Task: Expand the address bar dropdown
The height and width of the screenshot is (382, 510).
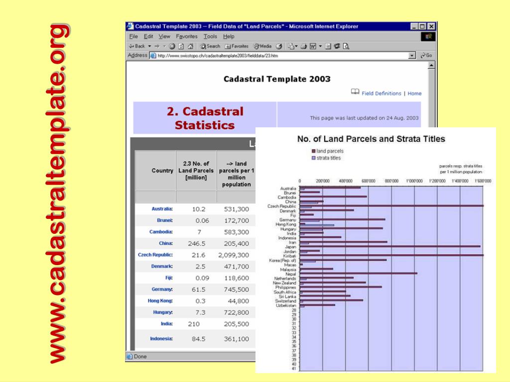Action: click(x=412, y=56)
